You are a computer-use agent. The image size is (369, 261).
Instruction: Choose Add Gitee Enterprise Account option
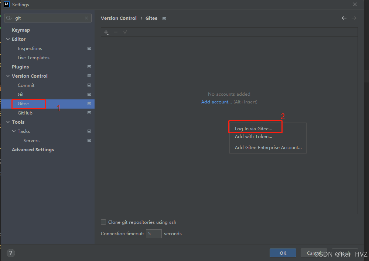tap(268, 148)
